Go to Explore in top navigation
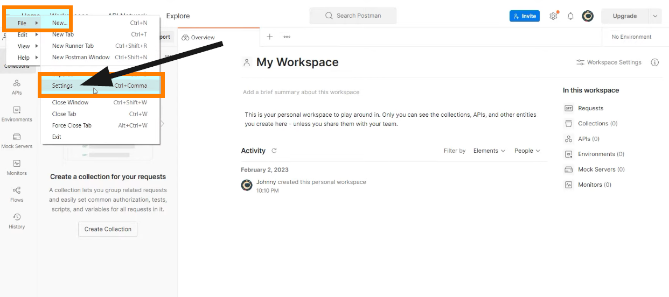This screenshot has height=297, width=669. pos(178,16)
